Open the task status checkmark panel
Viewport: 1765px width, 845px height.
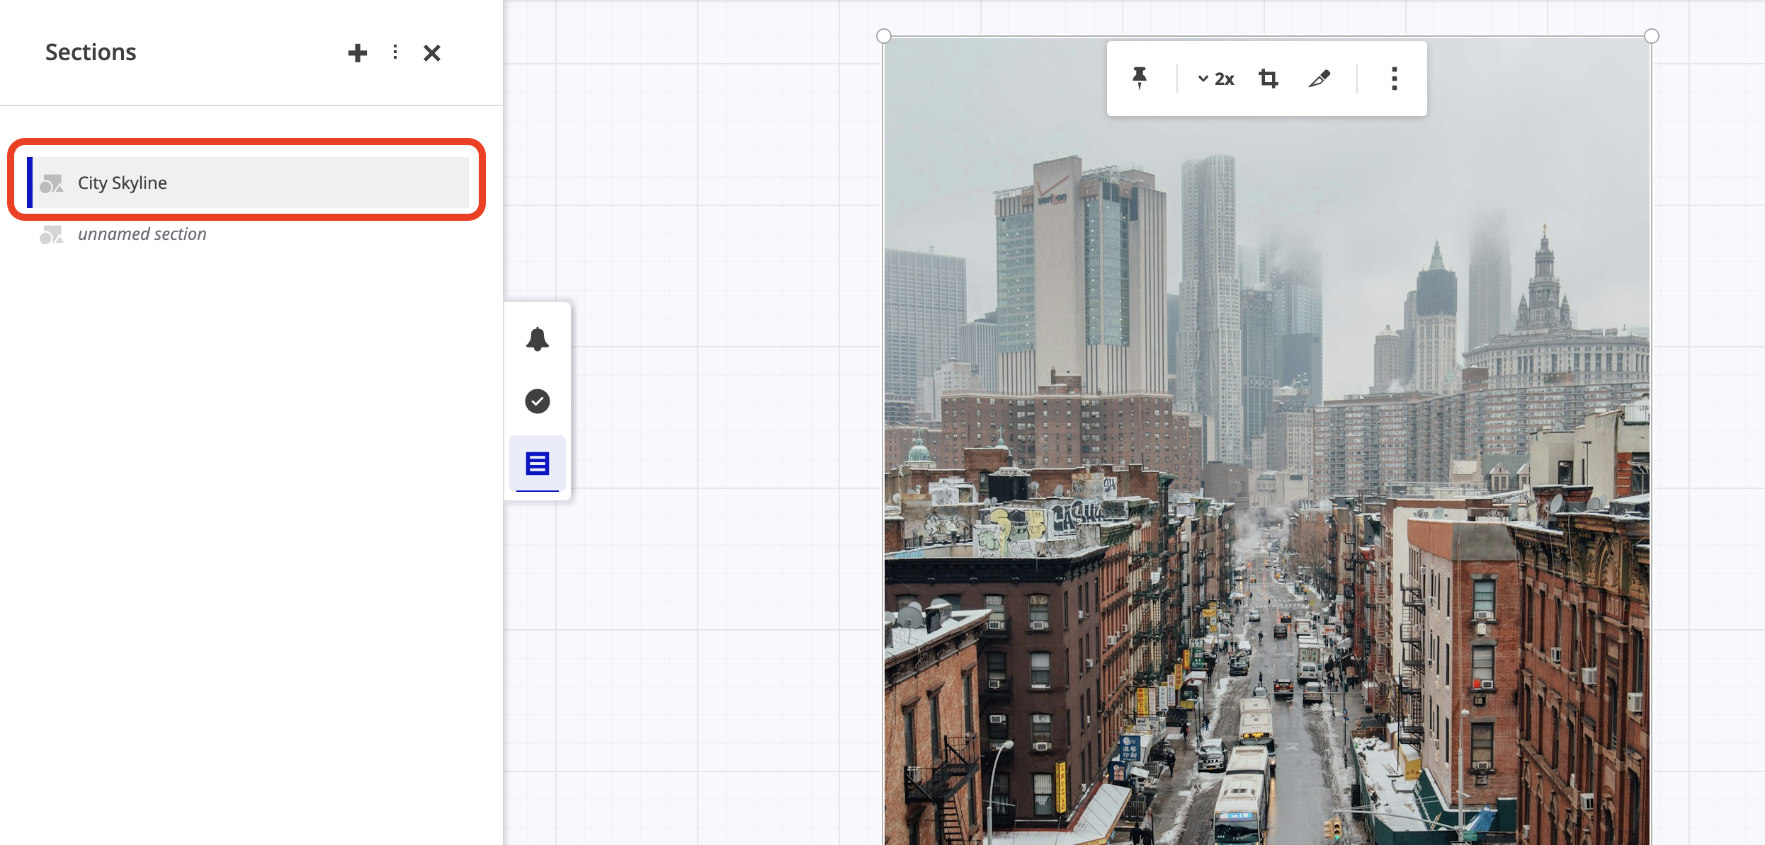[x=538, y=401]
